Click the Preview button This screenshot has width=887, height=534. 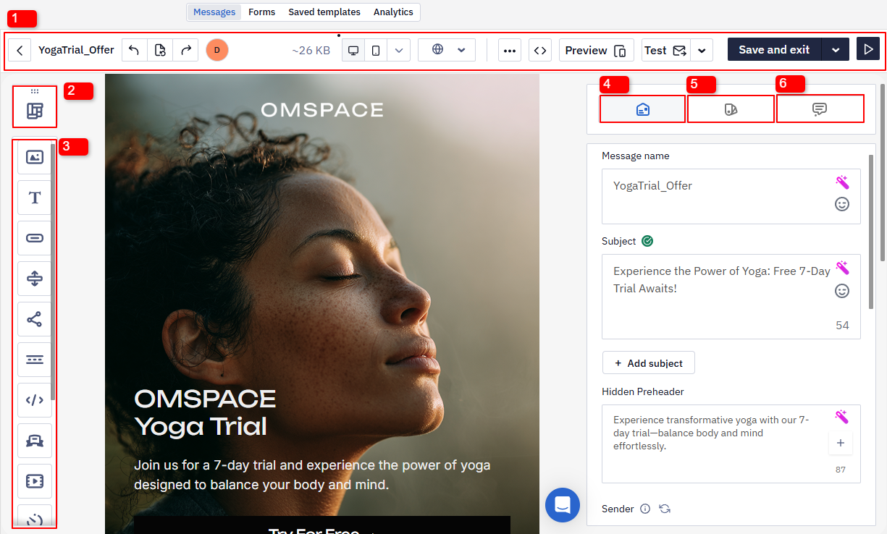(x=596, y=50)
